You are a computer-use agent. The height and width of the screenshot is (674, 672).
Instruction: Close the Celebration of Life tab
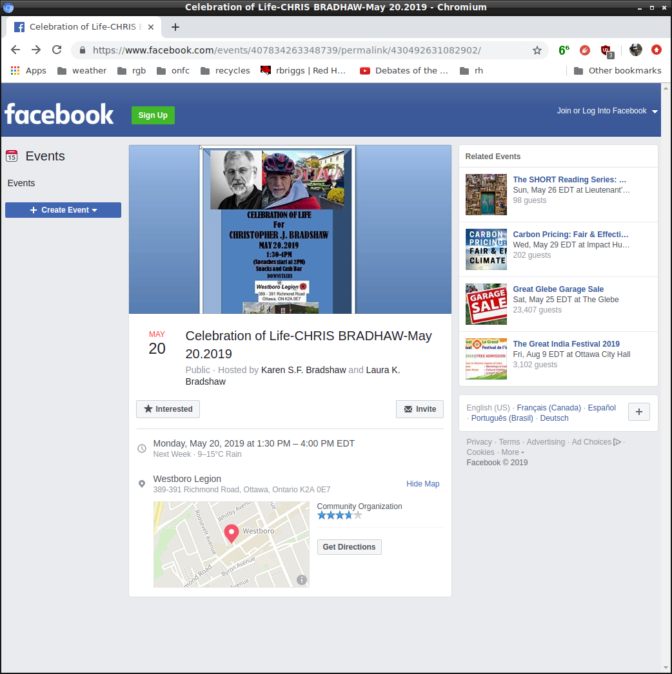pos(150,27)
